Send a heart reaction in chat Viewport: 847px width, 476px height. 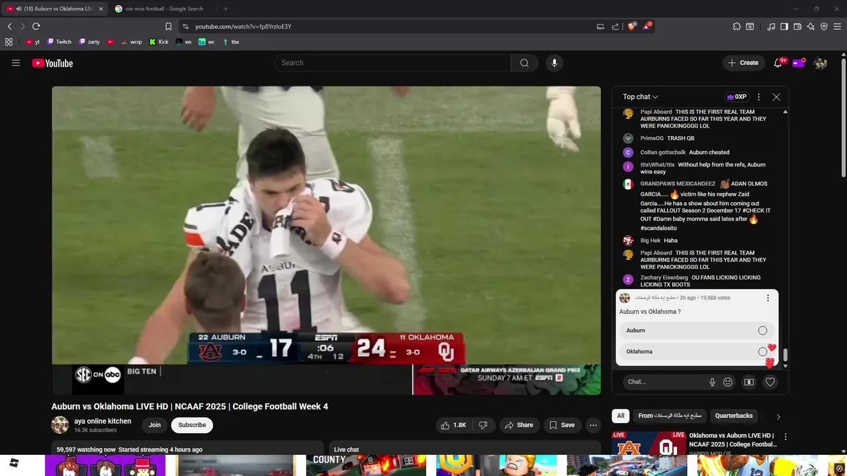(x=770, y=381)
